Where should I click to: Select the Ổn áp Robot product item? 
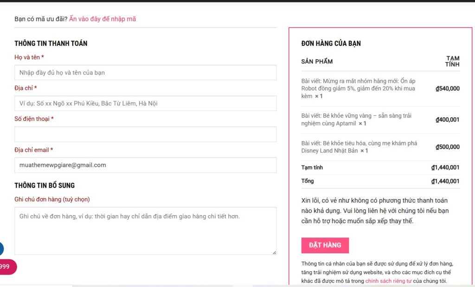(x=358, y=88)
